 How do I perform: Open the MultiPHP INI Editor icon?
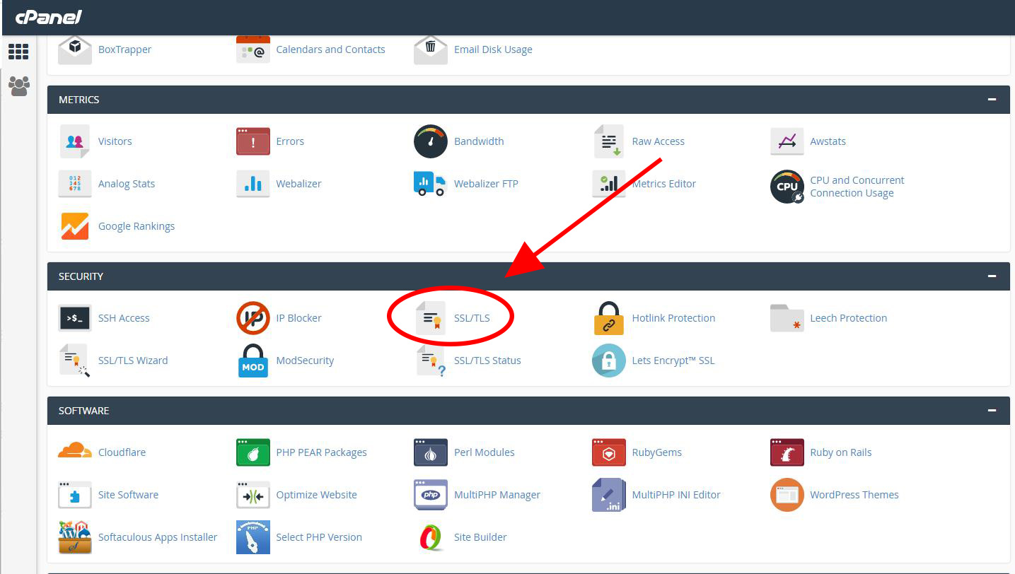[609, 495]
